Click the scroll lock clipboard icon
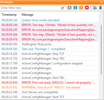 coord(95,8)
